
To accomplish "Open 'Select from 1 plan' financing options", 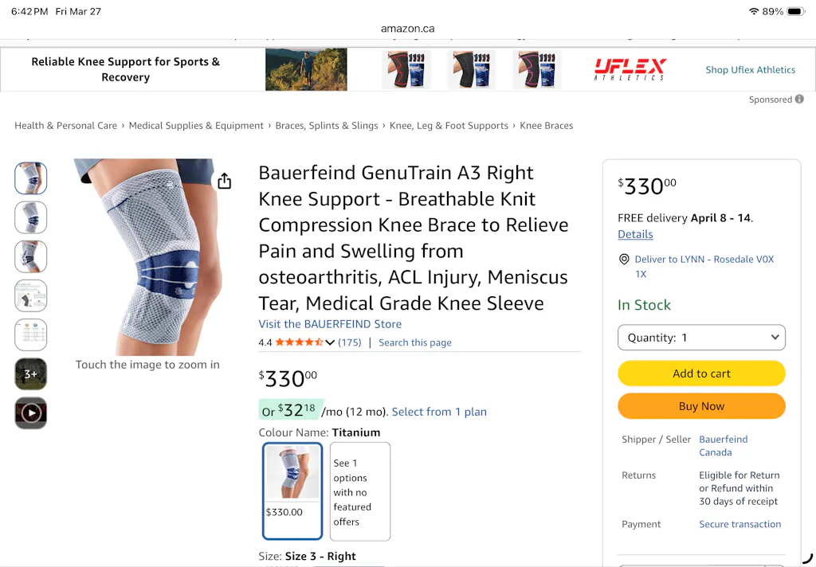I will tap(439, 412).
